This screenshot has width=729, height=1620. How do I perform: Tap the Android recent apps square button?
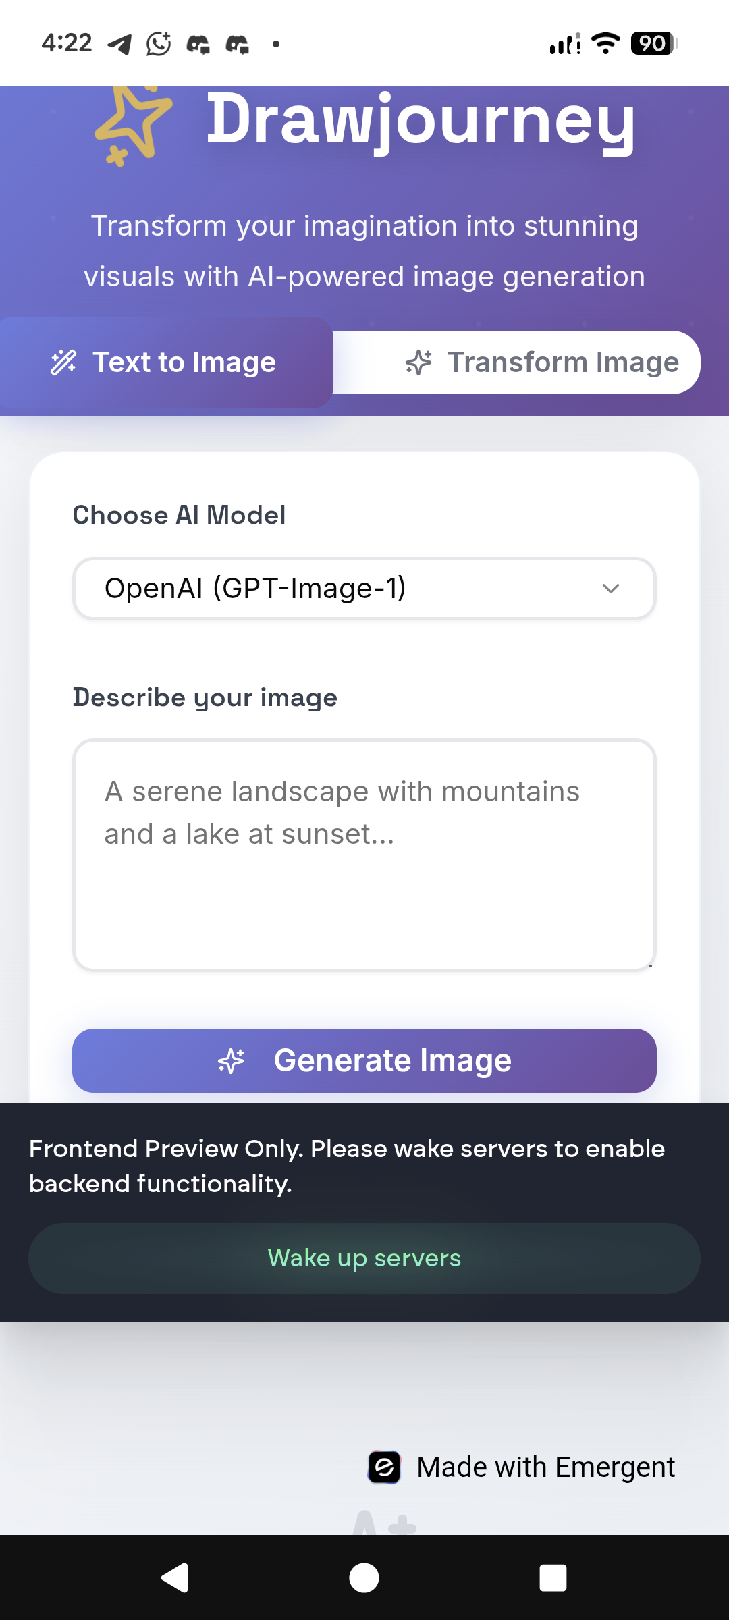coord(553,1577)
